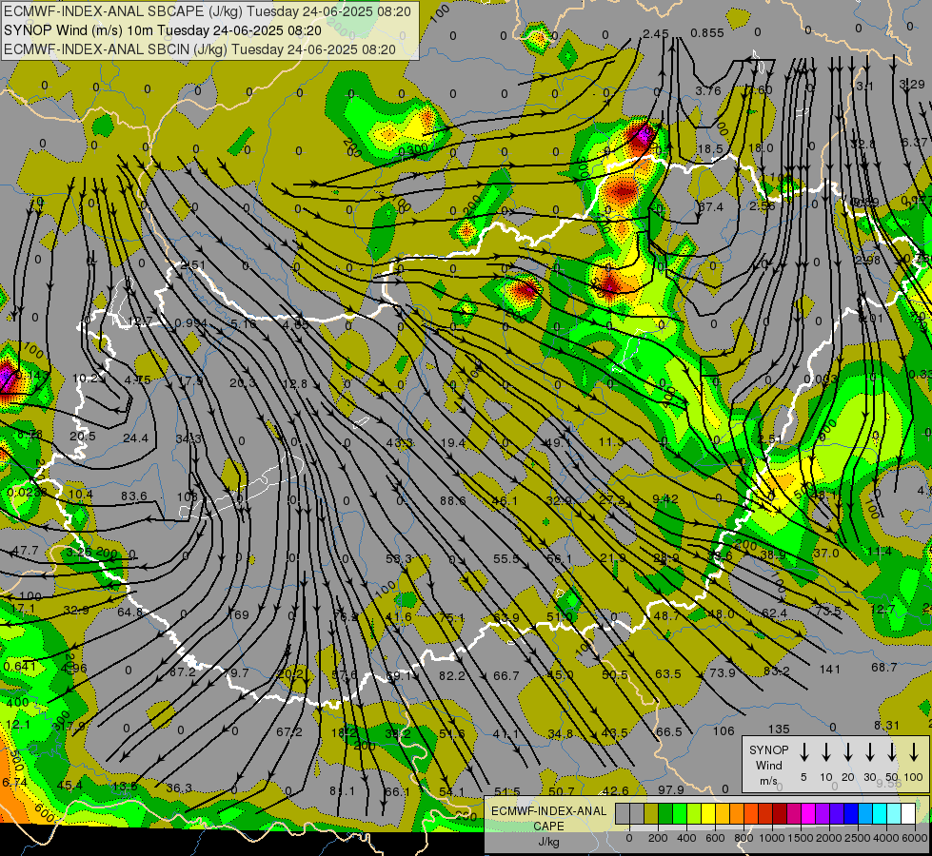Click the wind arrow above the 10 m/s label
This screenshot has width=932, height=856.
(x=825, y=751)
